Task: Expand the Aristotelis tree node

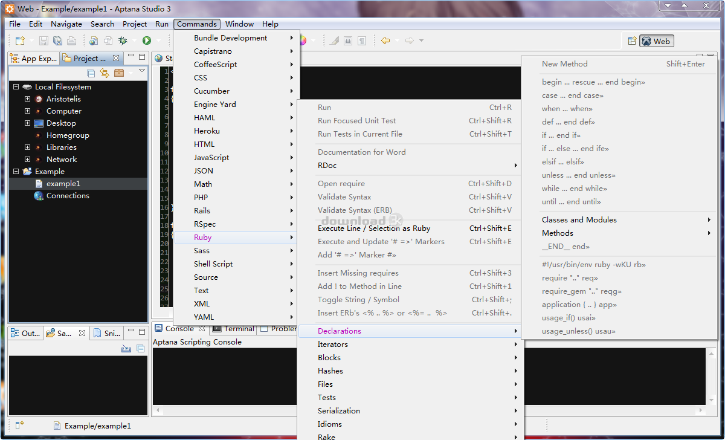Action: (27, 99)
